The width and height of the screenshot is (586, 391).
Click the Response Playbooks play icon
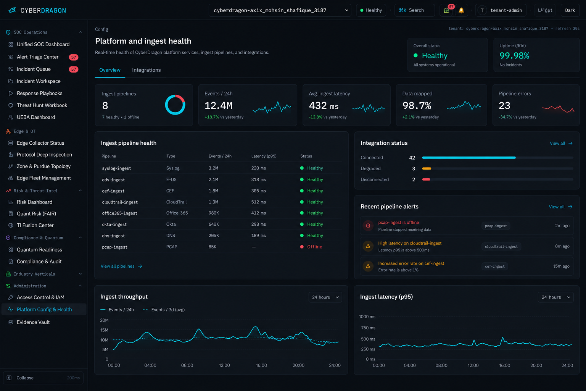[x=11, y=93]
